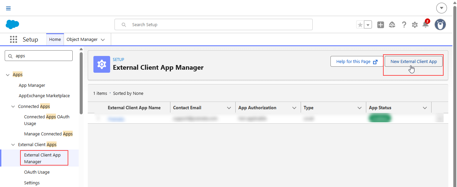Click the green App Status badge

[x=380, y=118]
